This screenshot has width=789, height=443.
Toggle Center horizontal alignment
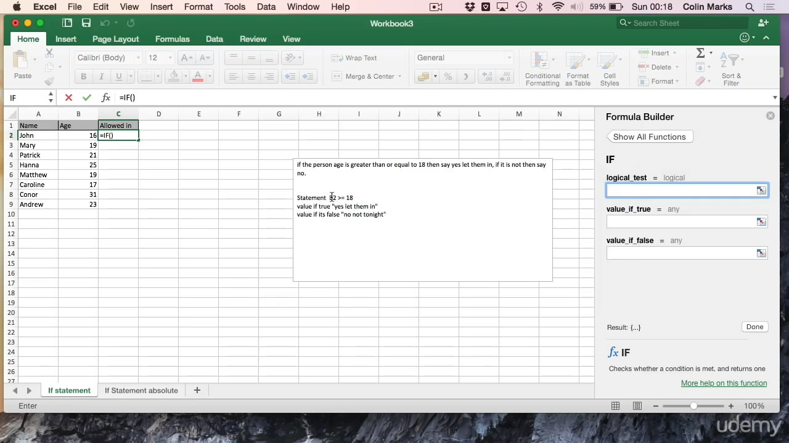click(251, 76)
